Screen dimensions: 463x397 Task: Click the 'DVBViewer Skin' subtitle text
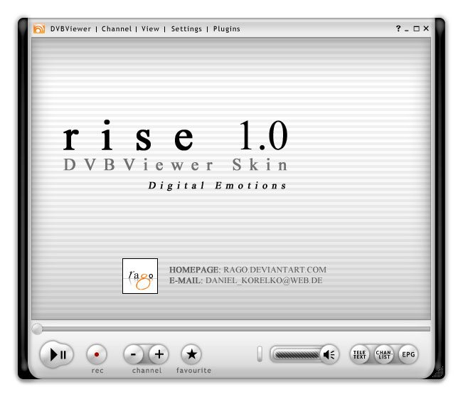(x=176, y=164)
